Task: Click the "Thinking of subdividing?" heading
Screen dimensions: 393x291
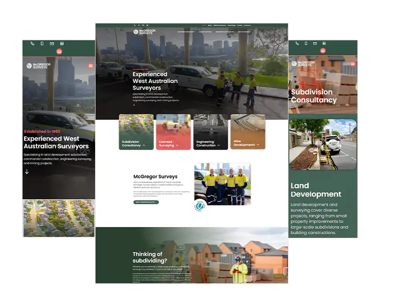Action: 150,257
